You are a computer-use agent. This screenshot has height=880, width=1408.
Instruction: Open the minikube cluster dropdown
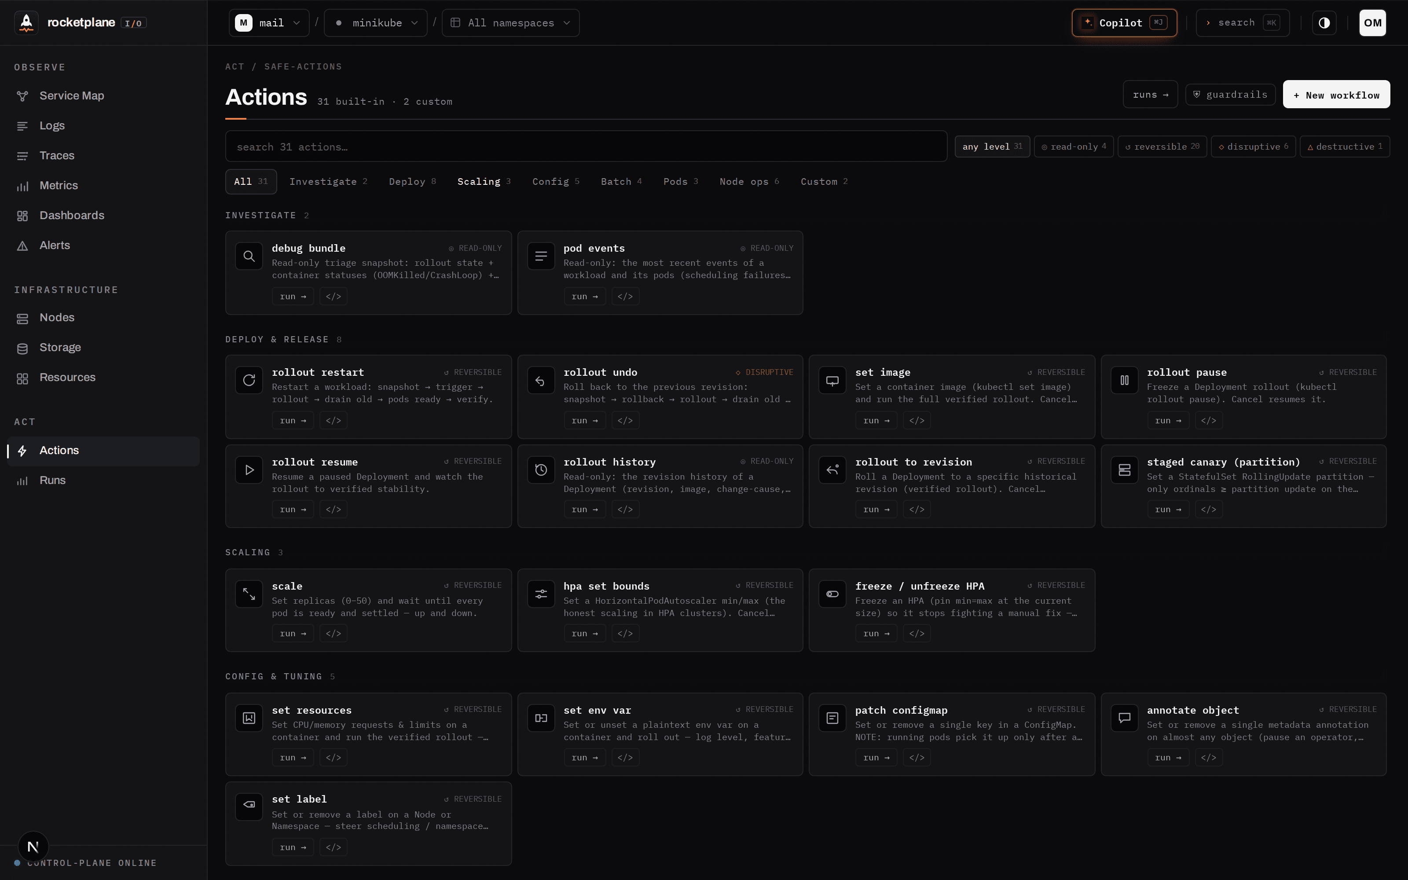pyautogui.click(x=376, y=23)
